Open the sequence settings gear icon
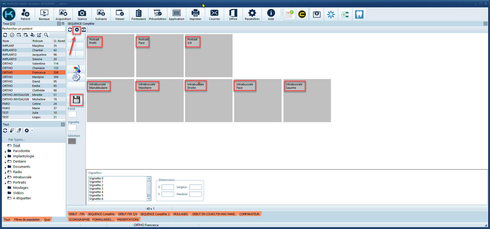The image size is (490, 229). click(77, 30)
